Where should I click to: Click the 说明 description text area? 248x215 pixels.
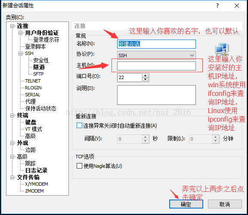coord(156,95)
